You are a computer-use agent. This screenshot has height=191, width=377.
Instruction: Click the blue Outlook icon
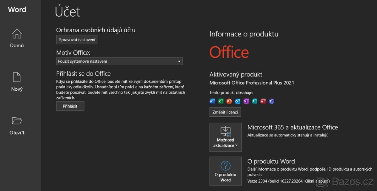pyautogui.click(x=238, y=101)
